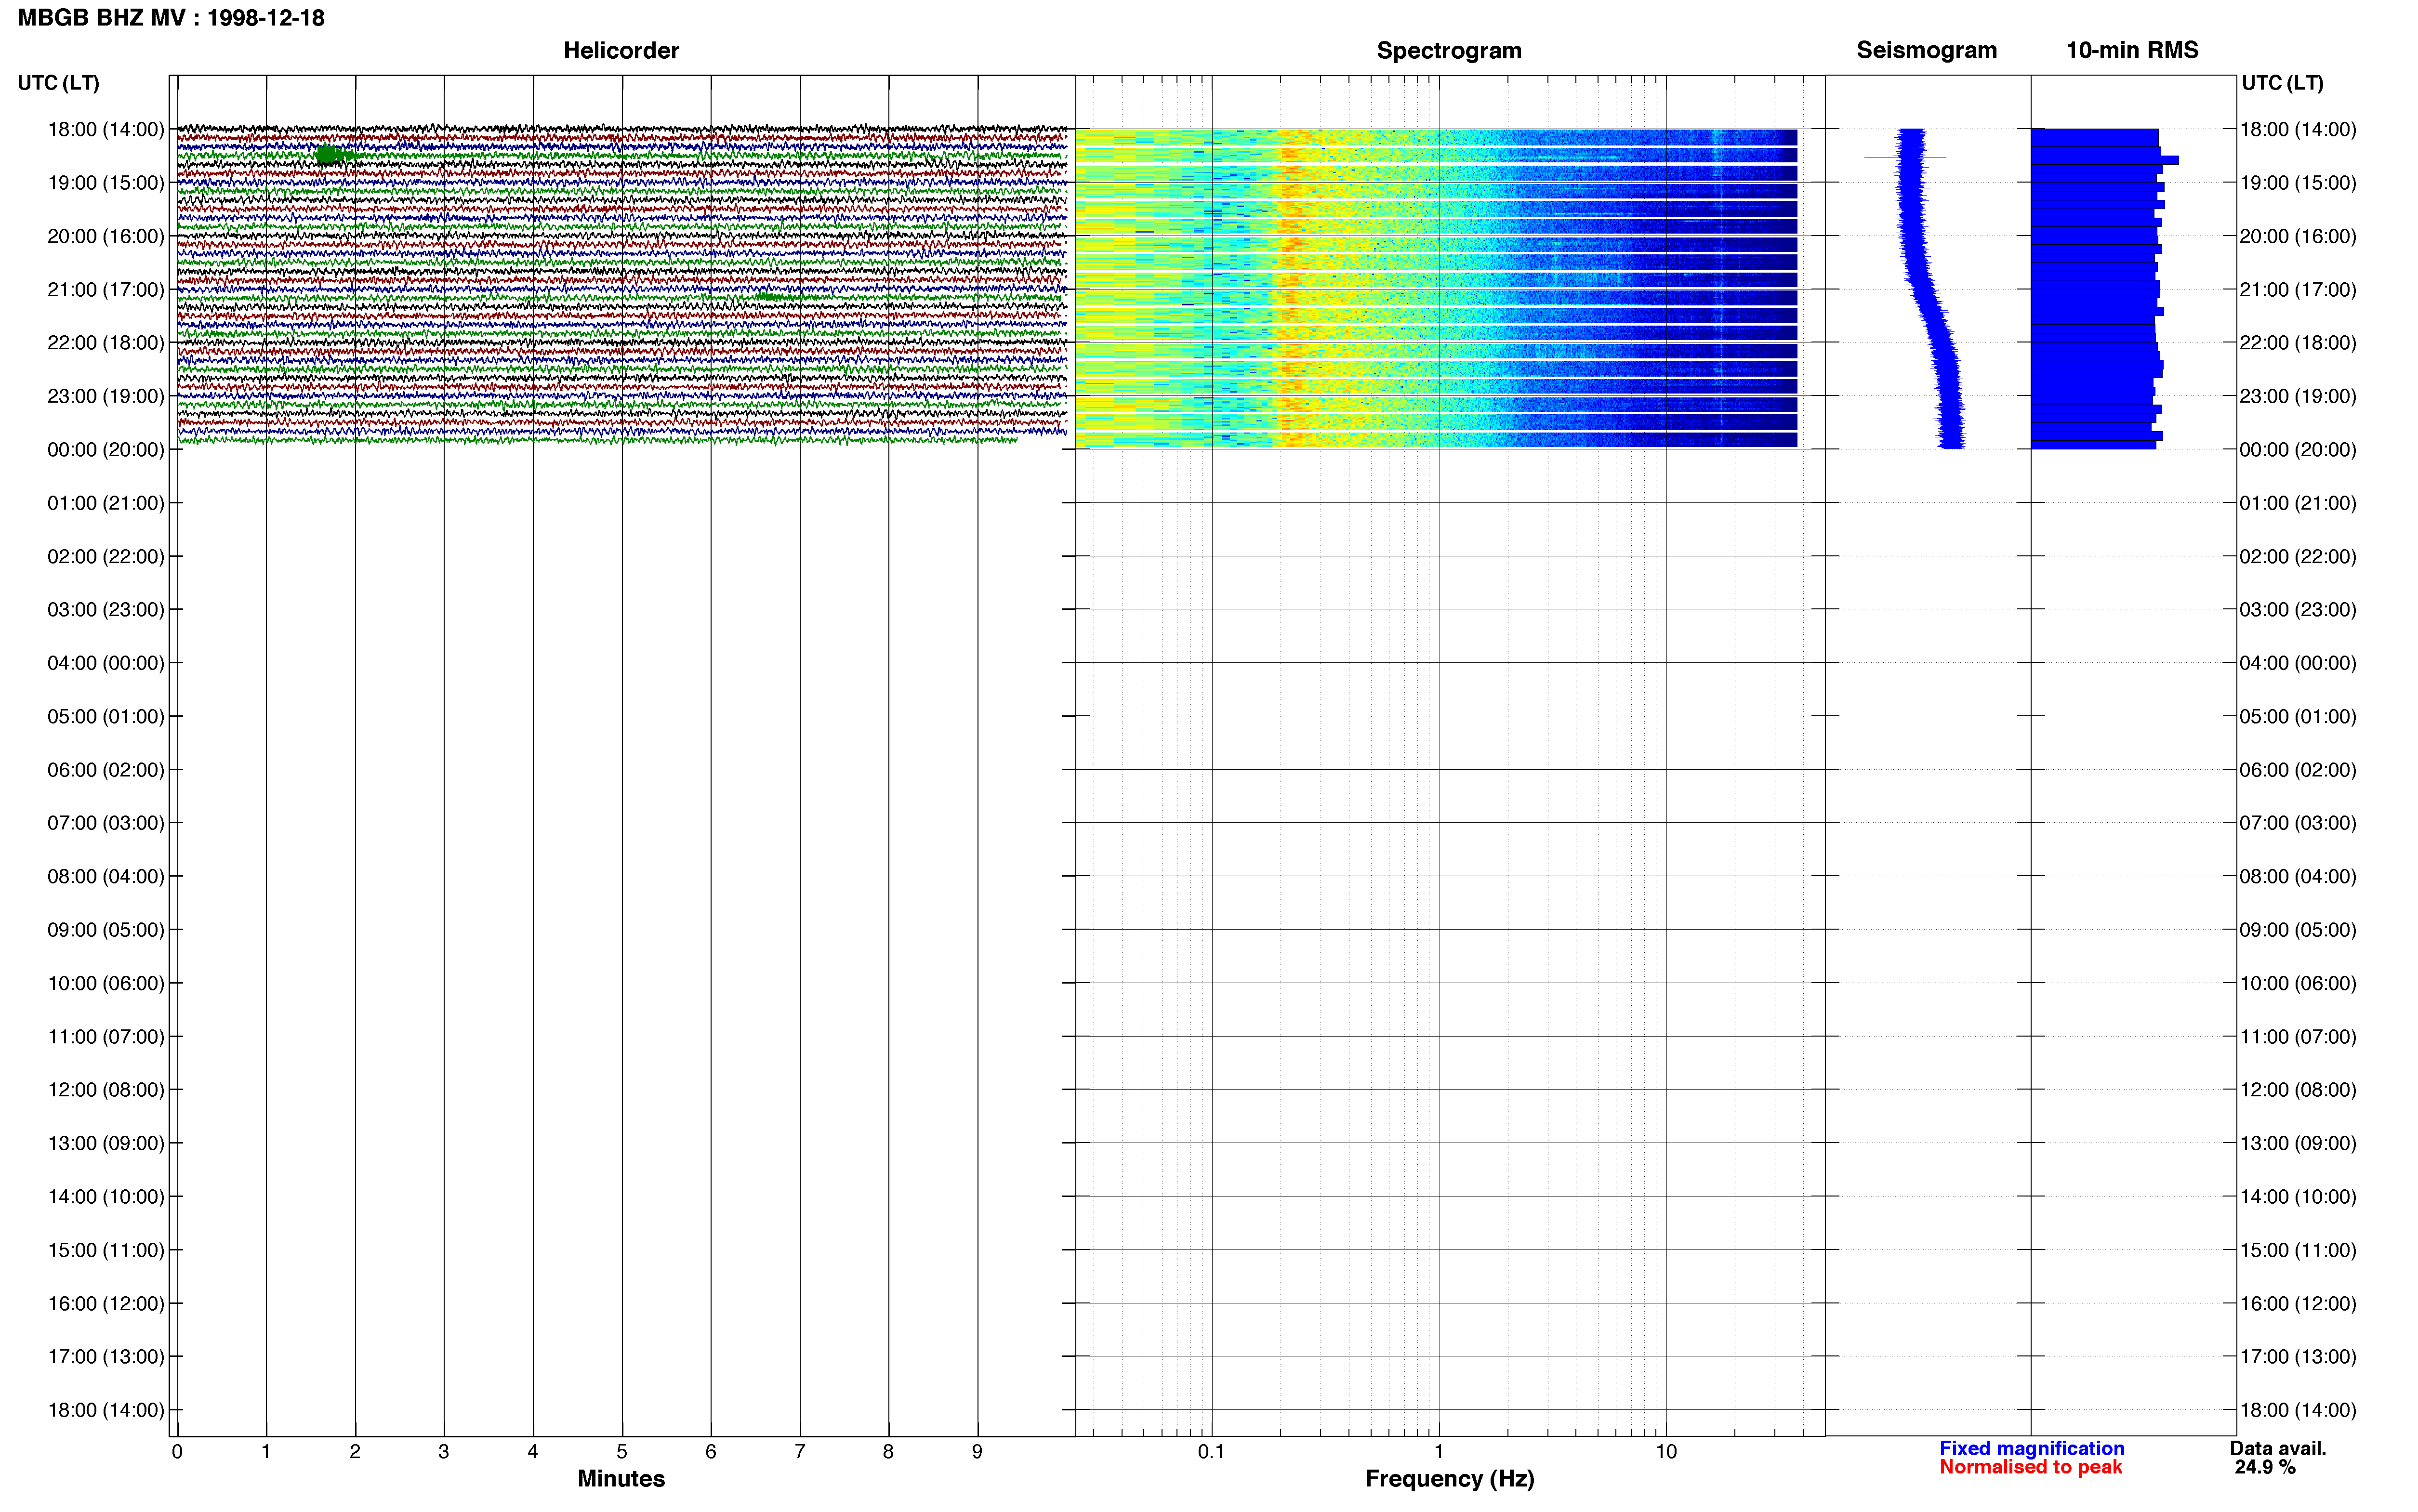Image resolution: width=2418 pixels, height=1512 pixels.
Task: Click left axis label 14:00 (10:00)
Action: [x=106, y=1197]
